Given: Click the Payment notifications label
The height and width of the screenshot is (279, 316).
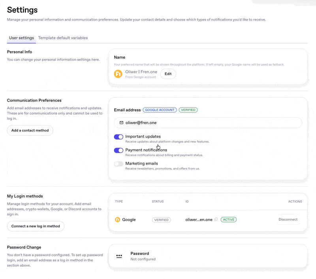Looking at the screenshot, I should click(x=146, y=150).
